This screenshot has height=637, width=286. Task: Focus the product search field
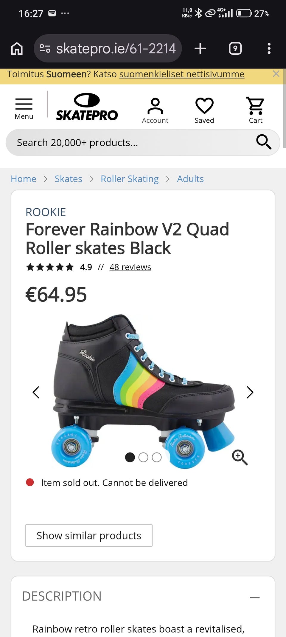tap(131, 142)
